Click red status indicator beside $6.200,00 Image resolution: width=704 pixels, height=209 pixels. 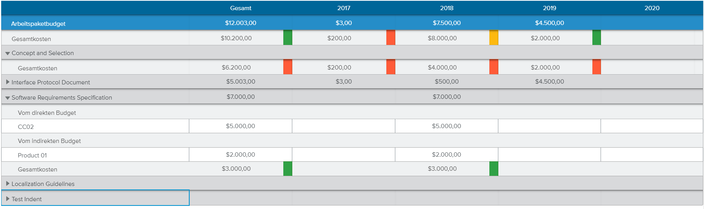pos(288,67)
